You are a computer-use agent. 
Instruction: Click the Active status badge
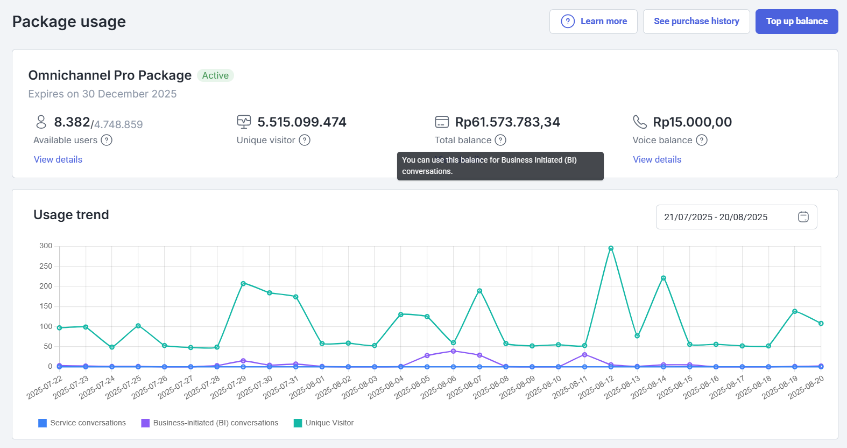coord(215,75)
